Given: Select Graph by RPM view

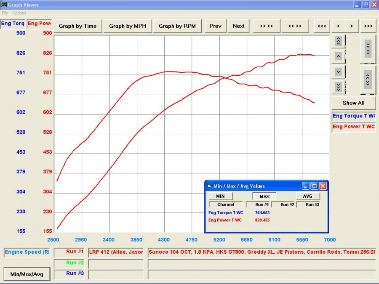Looking at the screenshot, I should point(177,26).
